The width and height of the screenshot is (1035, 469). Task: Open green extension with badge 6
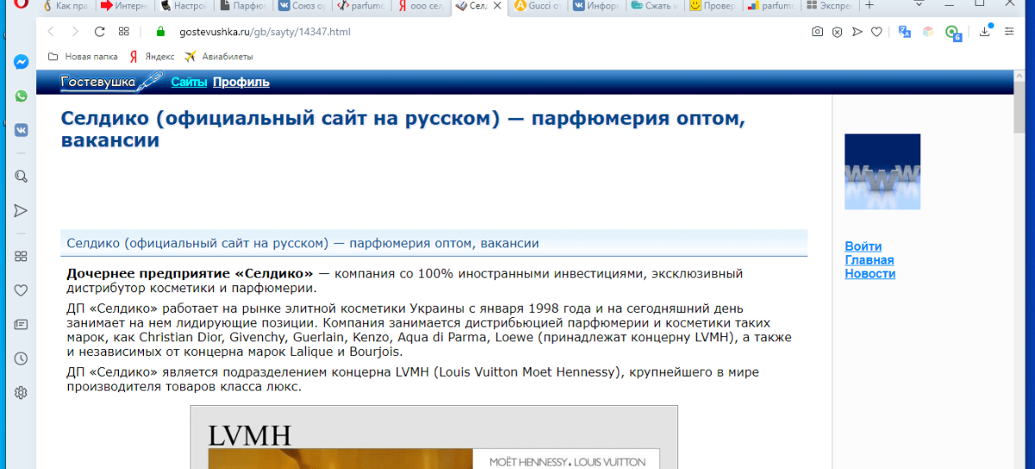tap(952, 33)
